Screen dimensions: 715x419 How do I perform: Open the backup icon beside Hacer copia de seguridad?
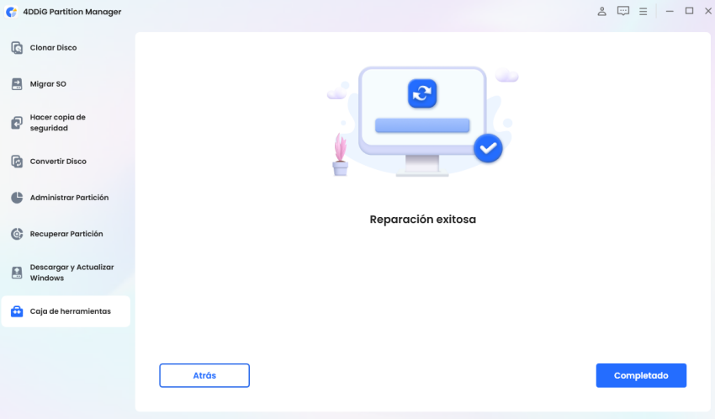pyautogui.click(x=17, y=123)
